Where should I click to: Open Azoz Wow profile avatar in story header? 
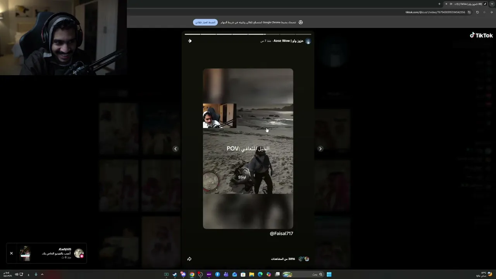pyautogui.click(x=308, y=41)
